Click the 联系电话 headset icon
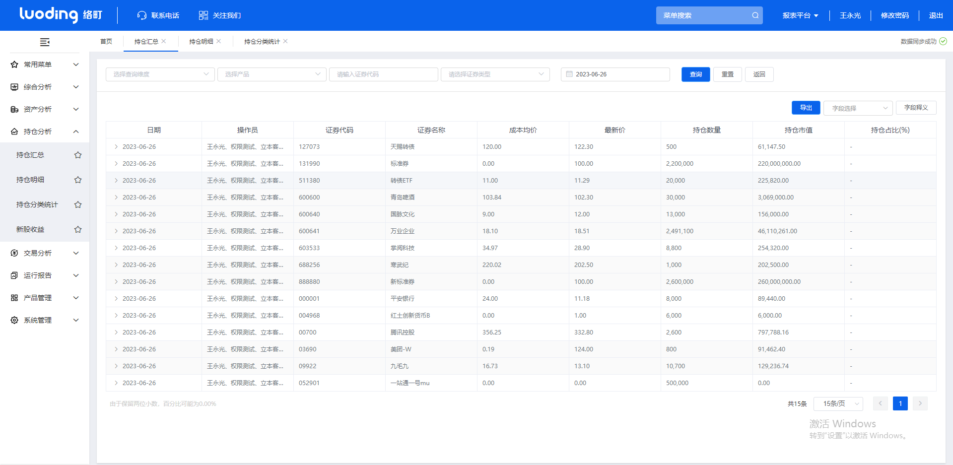Screen dimensions: 953x465 point(142,15)
